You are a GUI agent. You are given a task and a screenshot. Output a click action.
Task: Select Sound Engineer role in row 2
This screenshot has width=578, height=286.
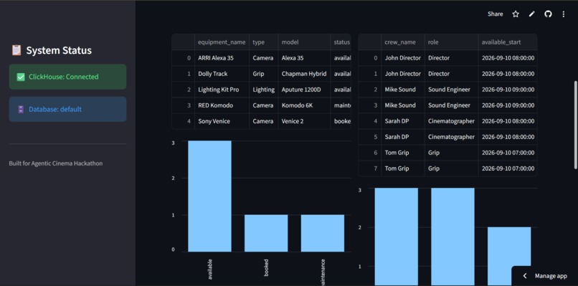451,90
